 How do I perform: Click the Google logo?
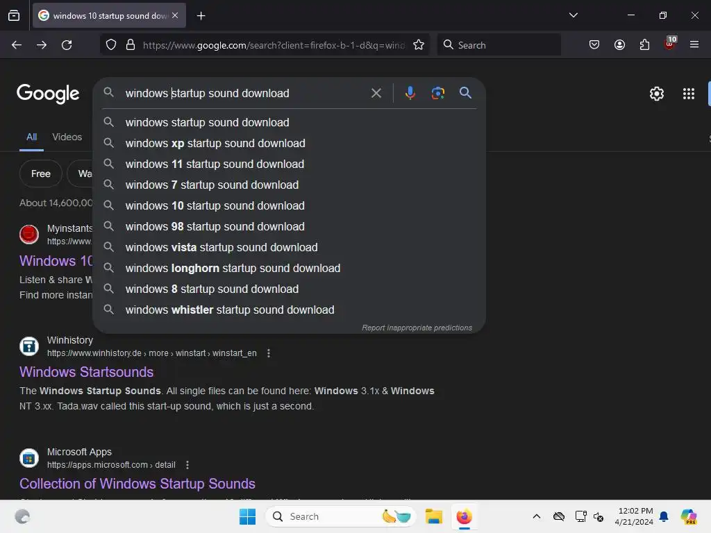[x=48, y=94]
